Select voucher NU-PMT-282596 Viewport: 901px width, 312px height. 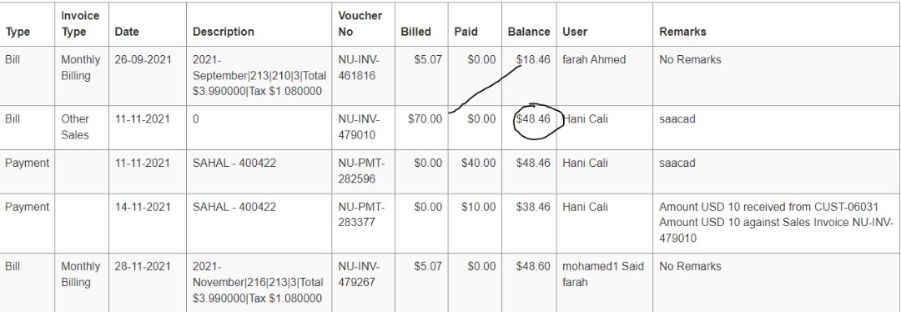point(361,171)
